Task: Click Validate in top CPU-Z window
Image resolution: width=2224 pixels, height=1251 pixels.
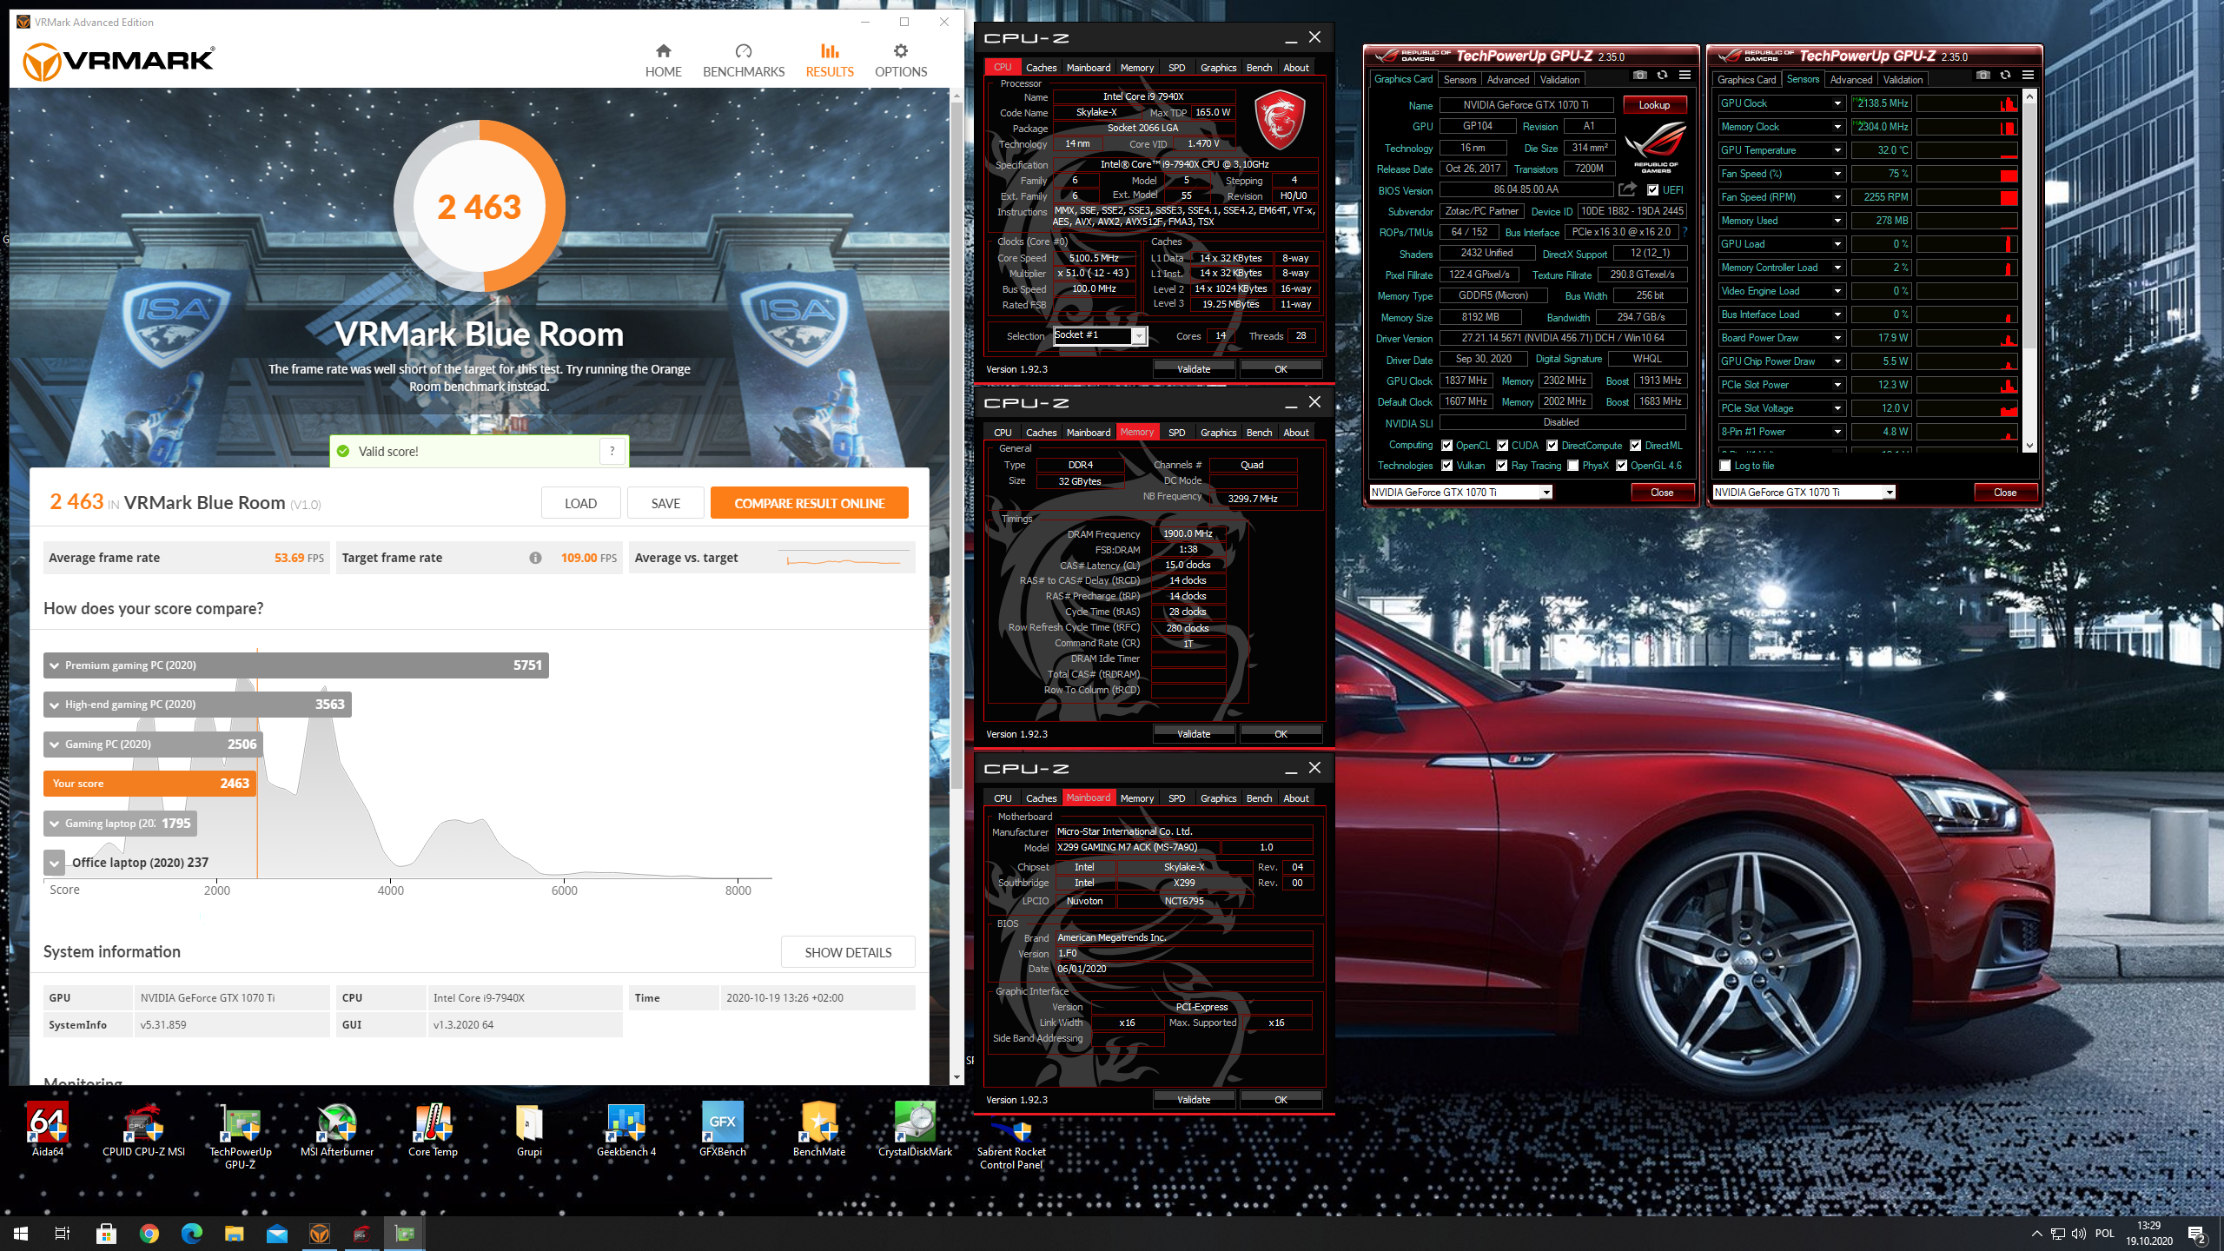Action: pos(1194,369)
